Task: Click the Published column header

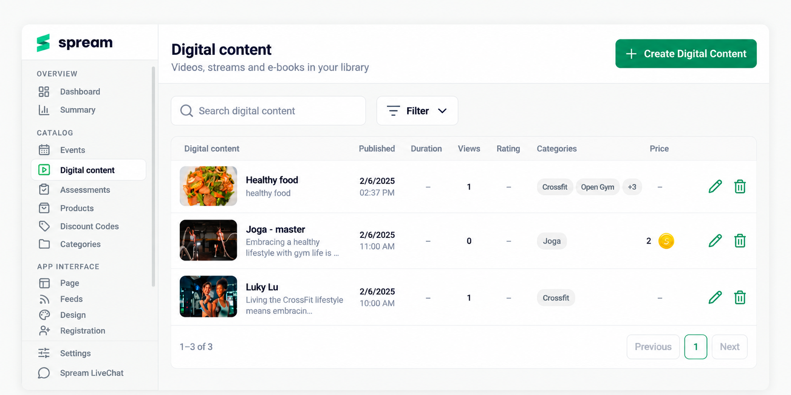Action: pos(377,149)
